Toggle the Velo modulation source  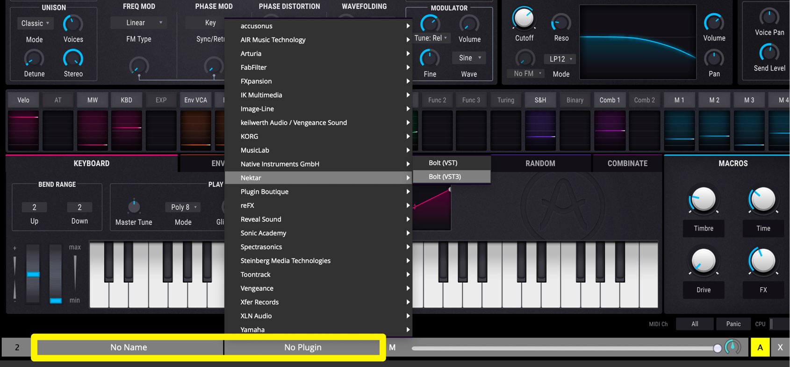[x=23, y=100]
